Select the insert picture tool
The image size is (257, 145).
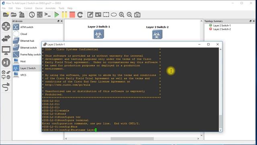click(x=98, y=15)
